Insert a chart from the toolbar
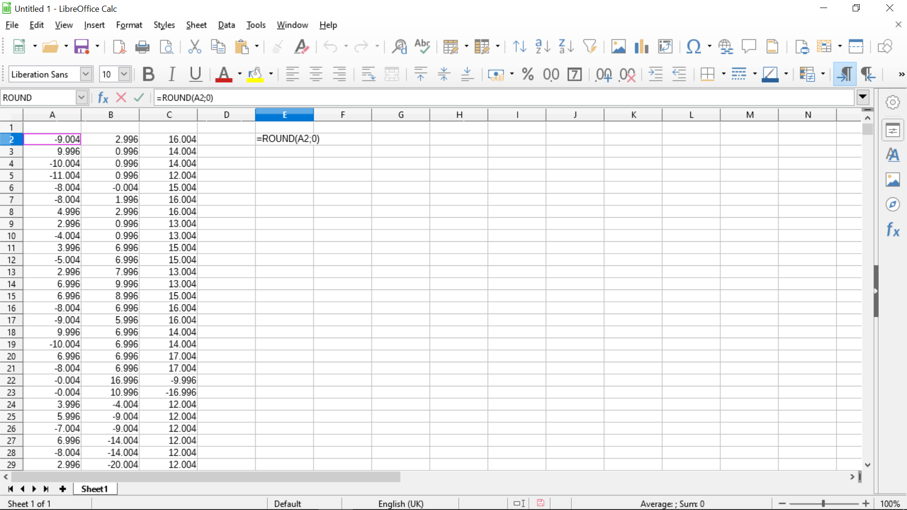This screenshot has width=907, height=510. [x=641, y=46]
